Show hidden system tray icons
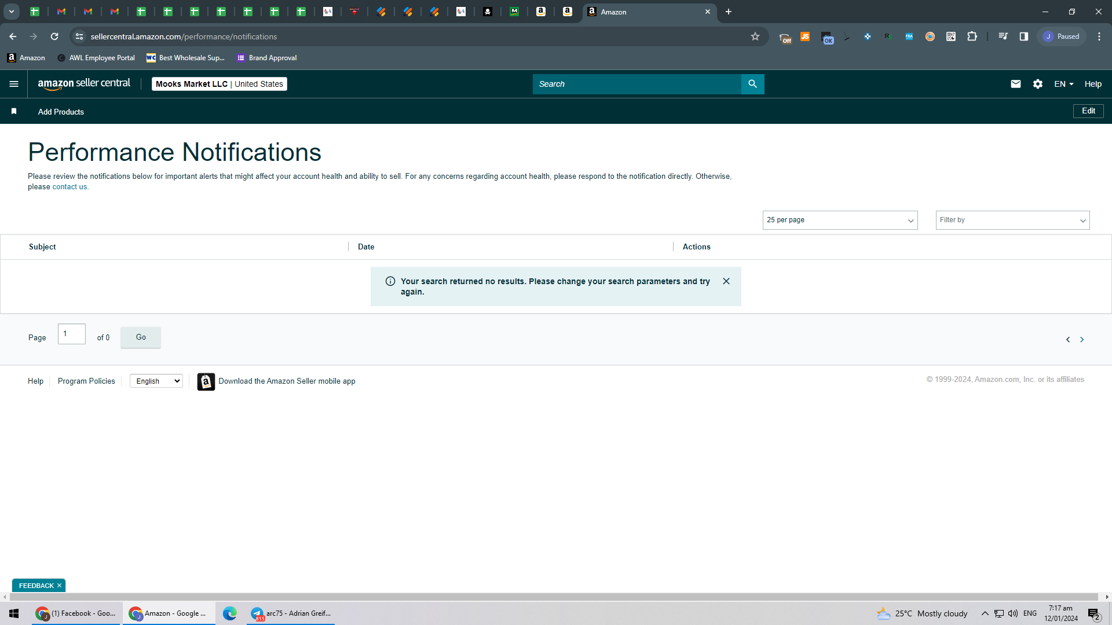 (x=985, y=613)
